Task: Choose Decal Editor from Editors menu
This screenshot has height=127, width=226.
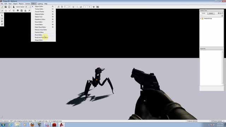Action: (x=43, y=22)
